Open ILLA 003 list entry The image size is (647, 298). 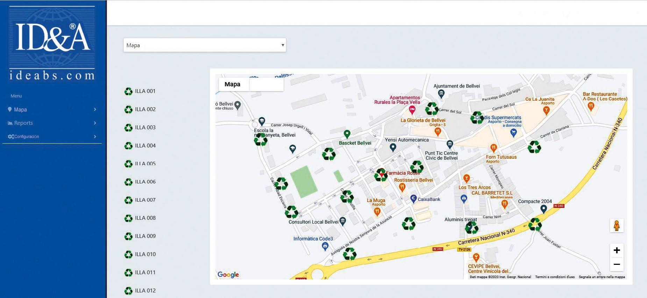pos(140,128)
